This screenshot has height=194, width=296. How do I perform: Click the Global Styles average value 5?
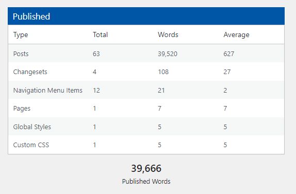click(x=225, y=127)
